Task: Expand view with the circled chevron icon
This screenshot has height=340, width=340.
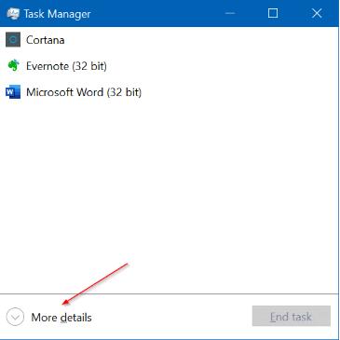Action: pos(15,317)
